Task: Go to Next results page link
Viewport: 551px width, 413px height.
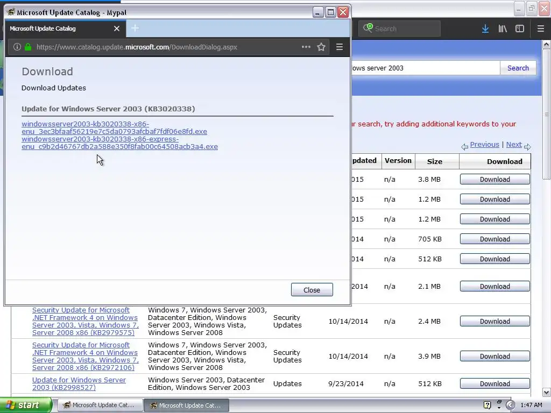Action: coord(514,144)
